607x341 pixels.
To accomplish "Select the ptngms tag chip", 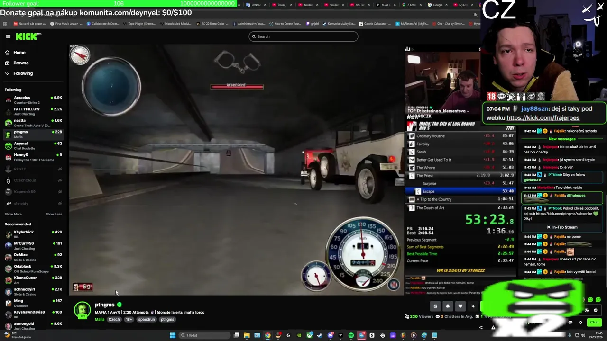I will (x=167, y=319).
